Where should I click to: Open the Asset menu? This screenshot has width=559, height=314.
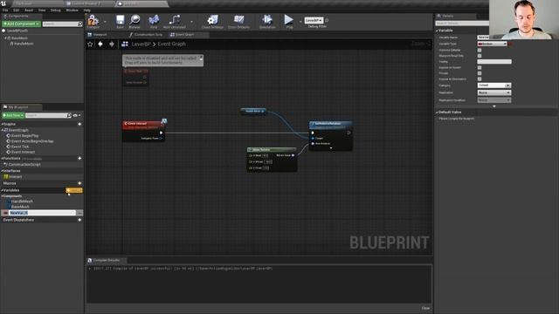[x=29, y=10]
